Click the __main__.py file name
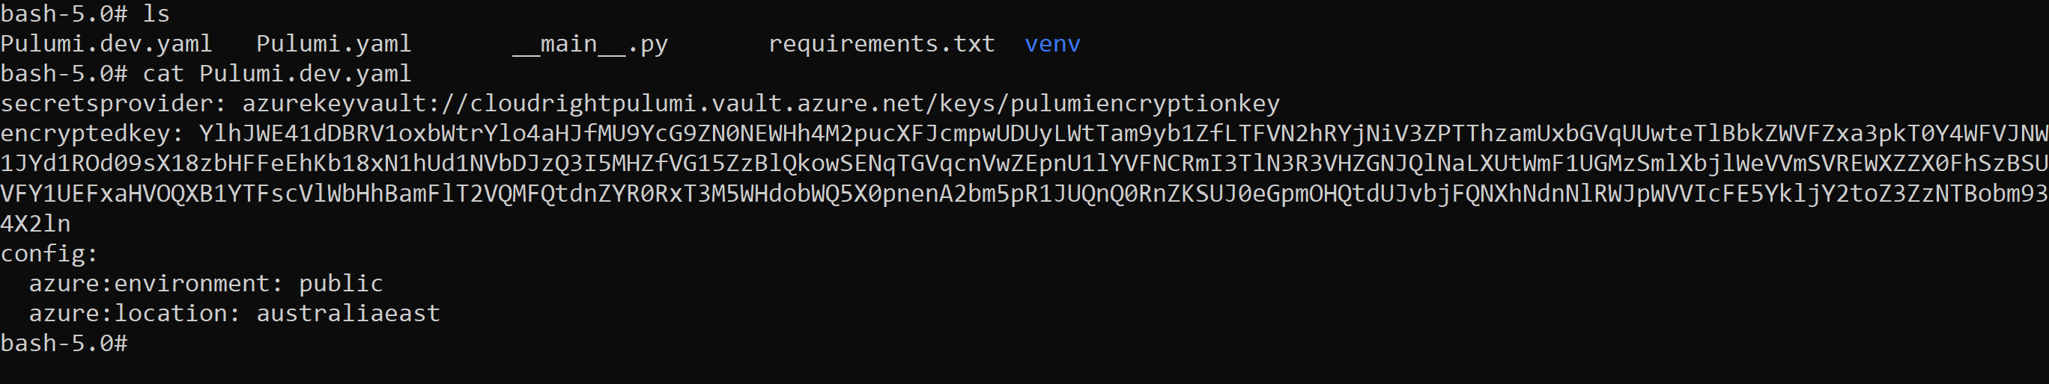Screen dimensions: 2049x384 click(x=590, y=44)
